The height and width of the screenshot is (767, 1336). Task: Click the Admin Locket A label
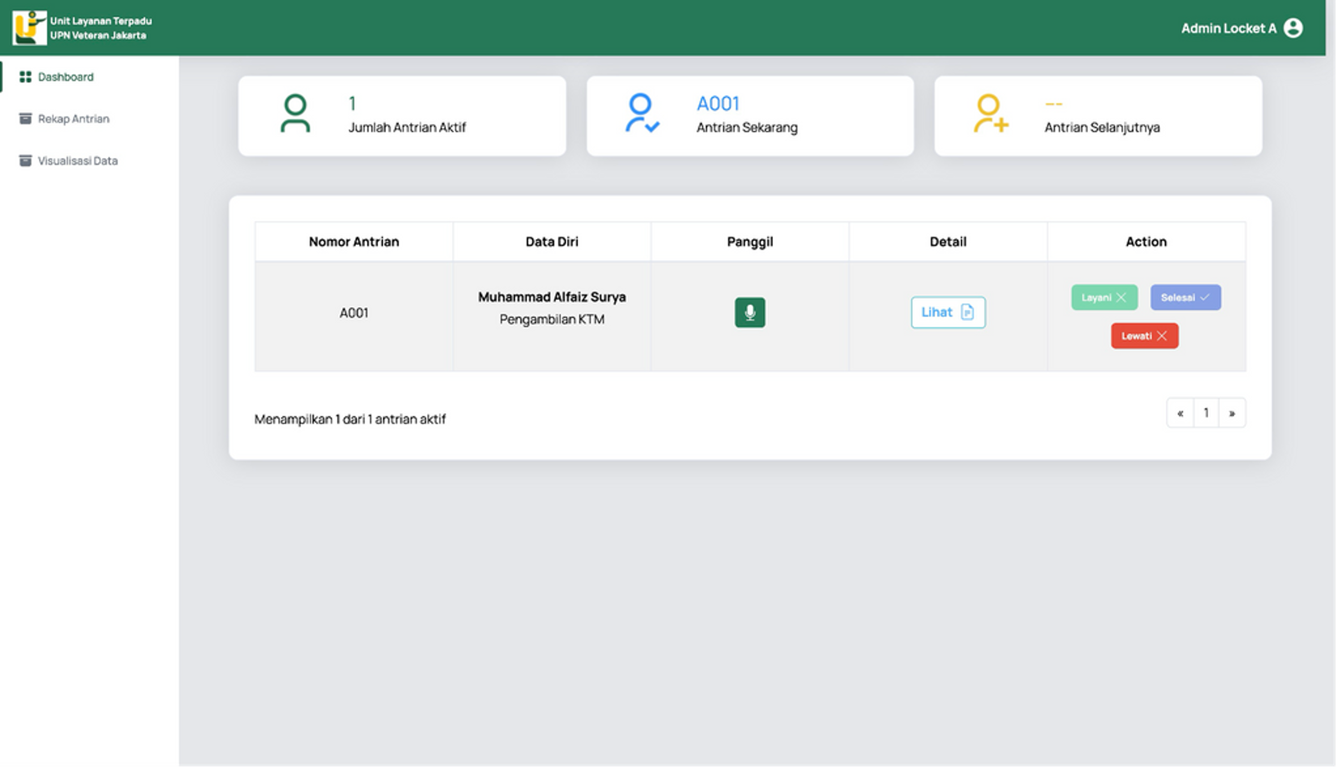1228,29
